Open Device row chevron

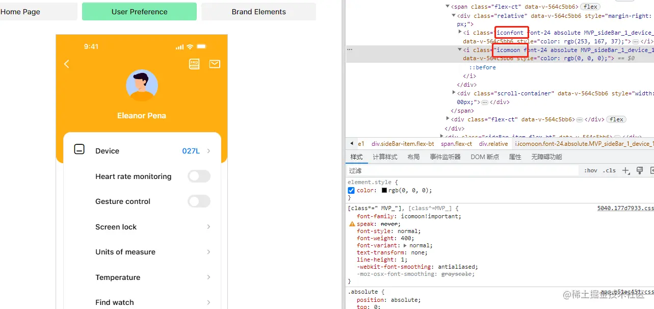coord(208,151)
